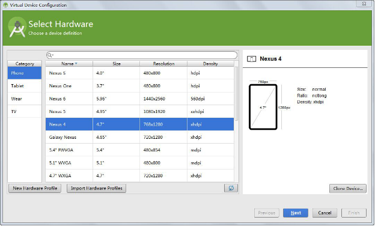This screenshot has width=375, height=226.
Task: Click the Android icon in the title bar
Action: click(x=5, y=5)
